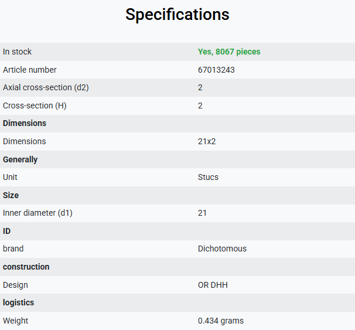Viewport: 355px width, 330px height.
Task: Click the Specifications heading
Action: [177, 15]
